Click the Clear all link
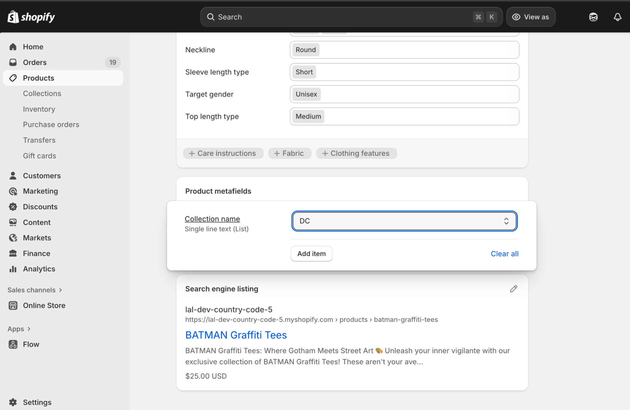Image resolution: width=630 pixels, height=410 pixels. (504, 254)
